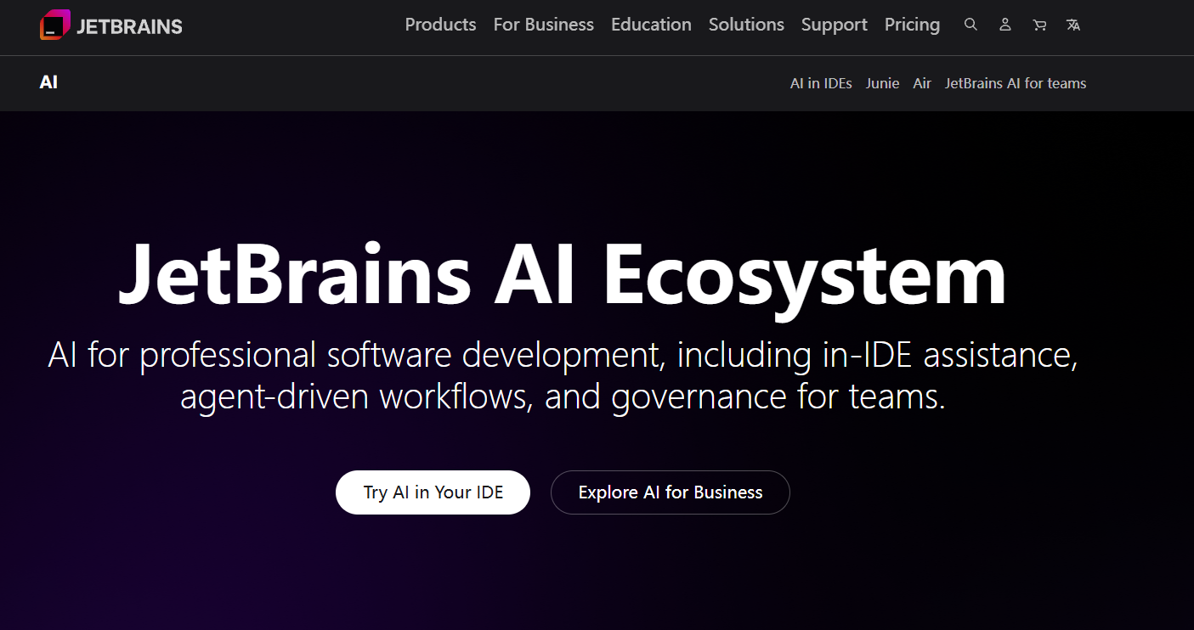Open the Products menu

(x=440, y=25)
